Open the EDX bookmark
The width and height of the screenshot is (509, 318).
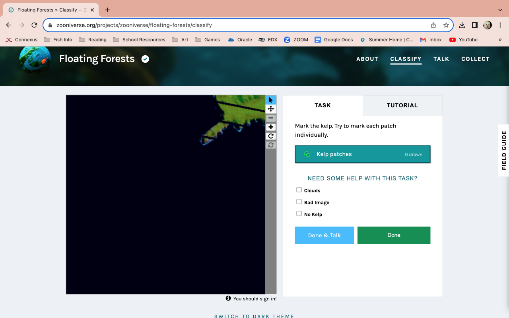coord(268,40)
